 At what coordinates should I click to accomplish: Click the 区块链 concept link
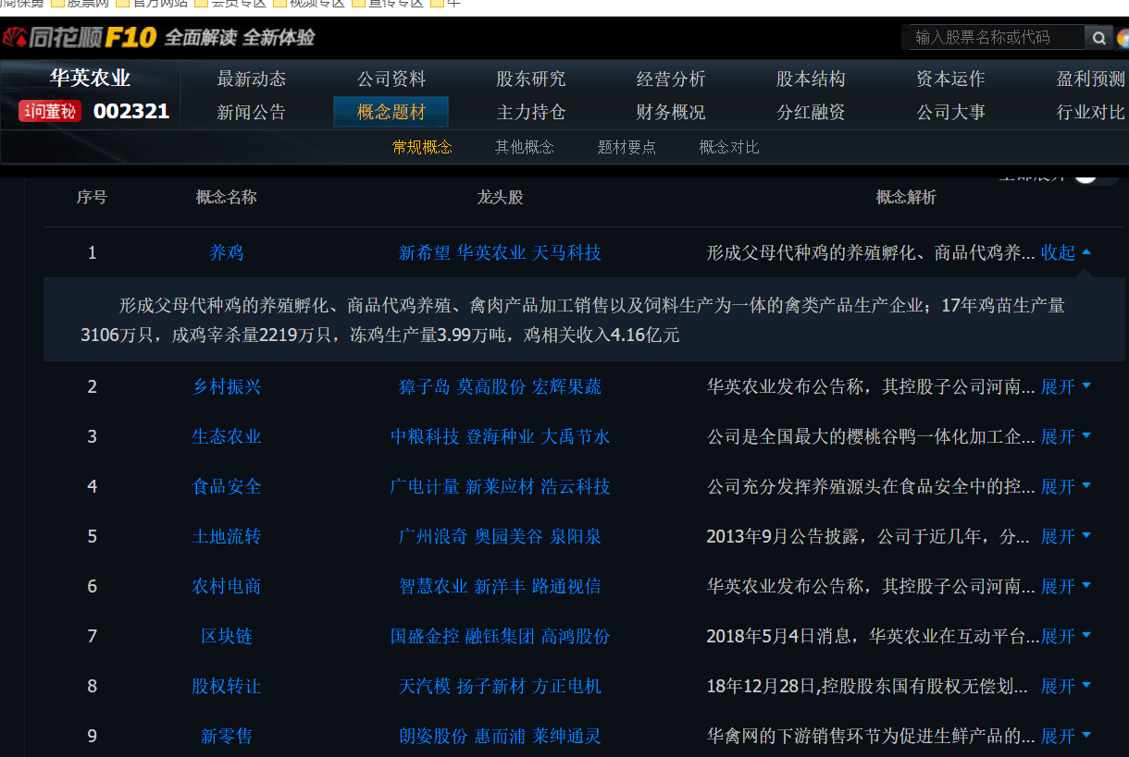[x=227, y=636]
